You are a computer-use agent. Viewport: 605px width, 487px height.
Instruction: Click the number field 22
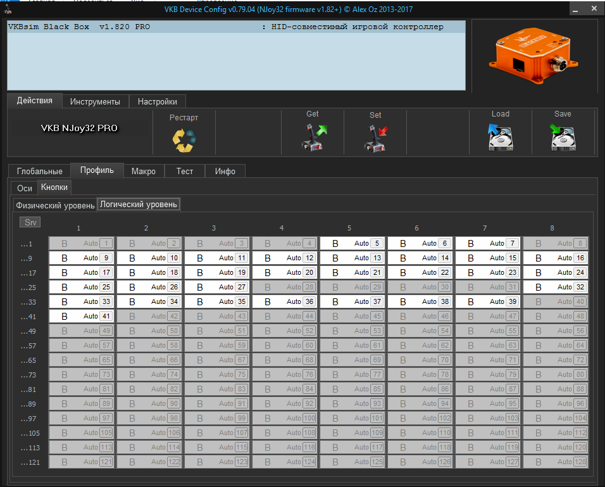point(445,273)
